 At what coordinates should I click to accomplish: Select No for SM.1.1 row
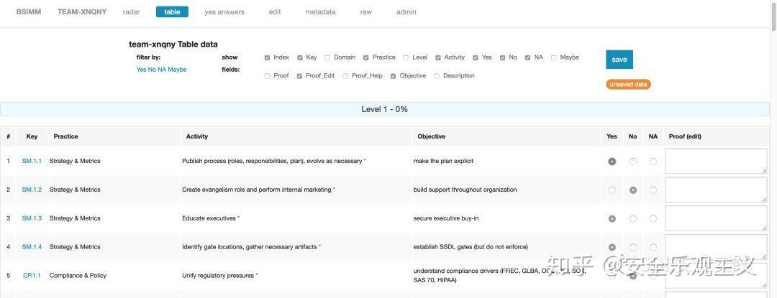point(633,162)
